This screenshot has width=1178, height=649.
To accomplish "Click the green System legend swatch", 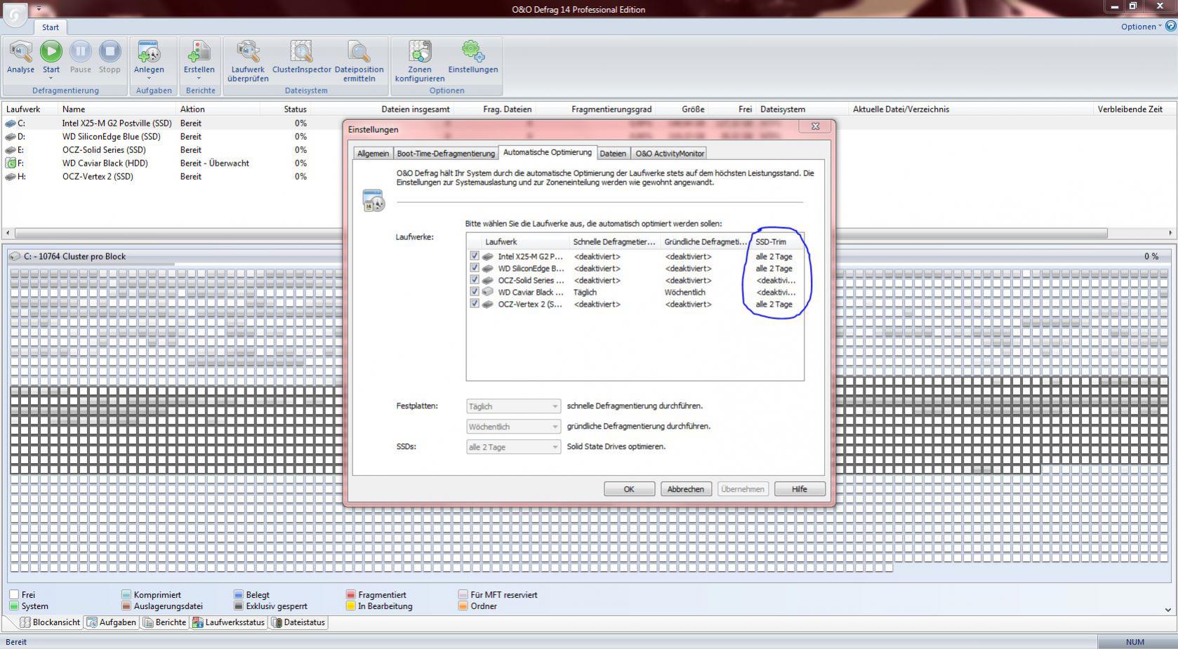I will click(x=14, y=606).
